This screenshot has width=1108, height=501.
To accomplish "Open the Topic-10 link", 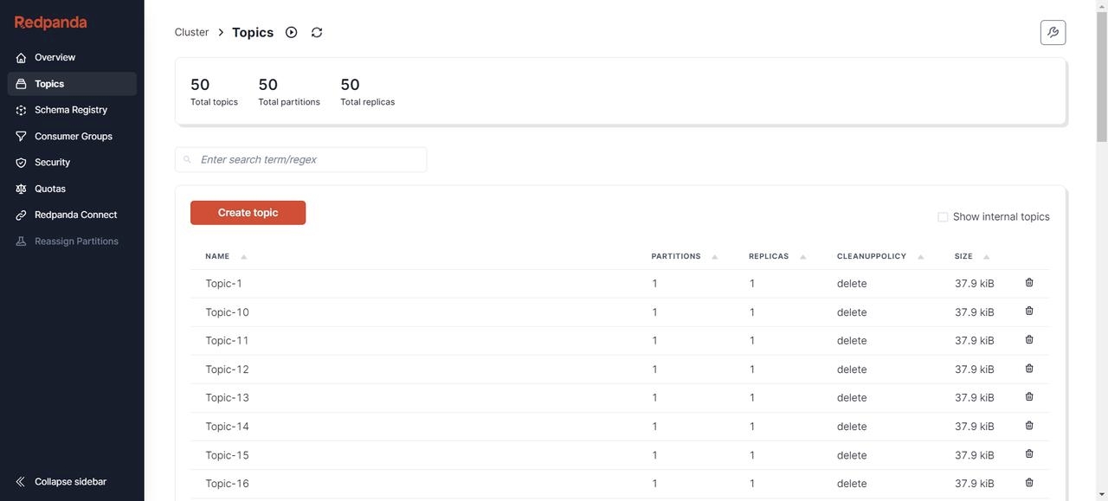I will (227, 312).
